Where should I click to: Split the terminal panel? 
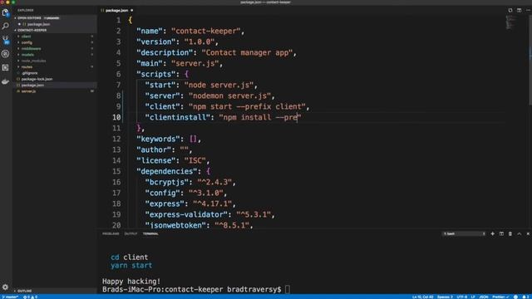tap(501, 233)
